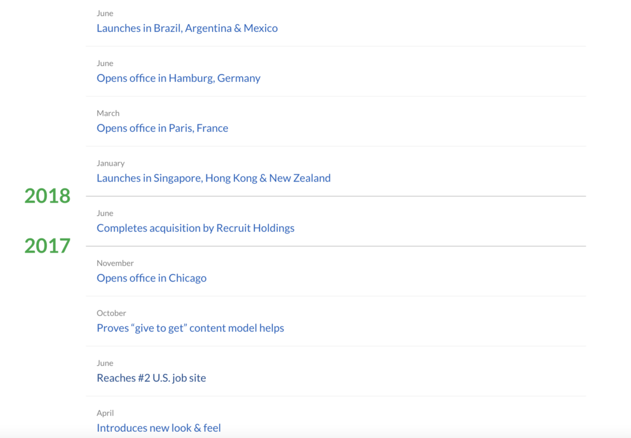Image resolution: width=631 pixels, height=438 pixels.
Task: Open Completes acquisition by Recruit Holdings link
Action: point(195,228)
